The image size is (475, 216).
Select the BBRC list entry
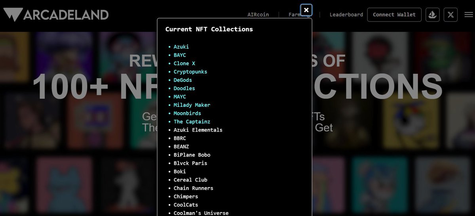click(x=180, y=138)
